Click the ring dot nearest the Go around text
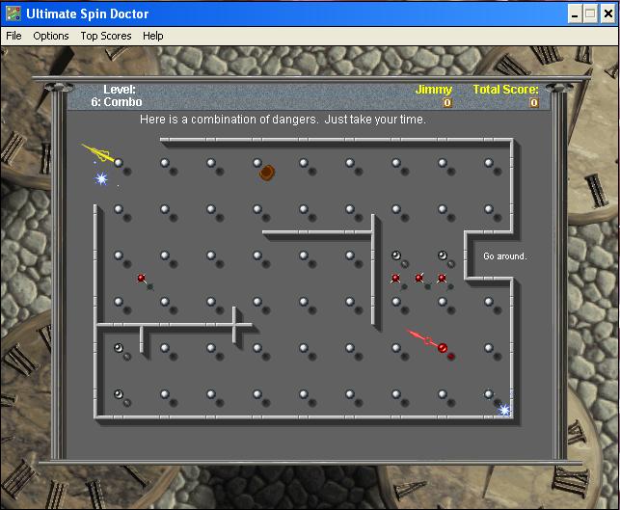The width and height of the screenshot is (620, 510). (x=442, y=255)
